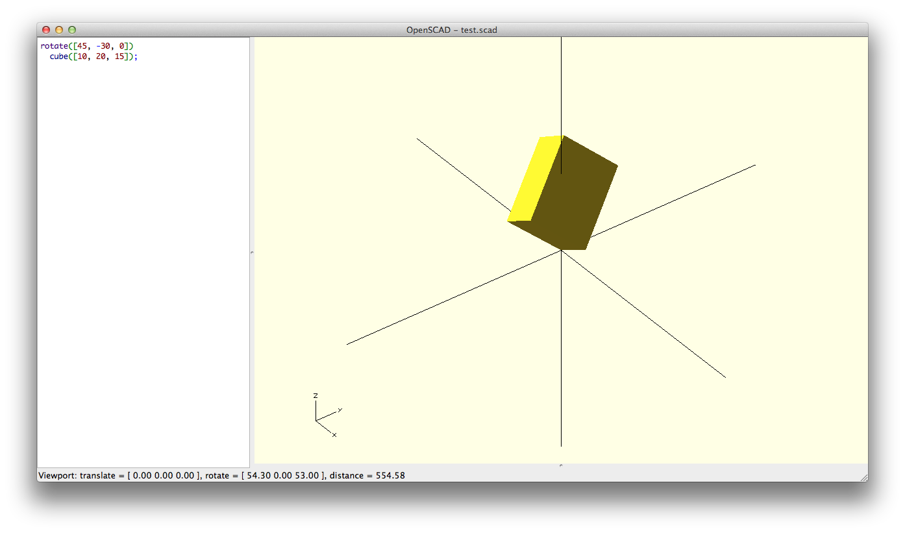This screenshot has height=533, width=905.
Task: Click the console splitter handle below viewport
Action: [x=560, y=465]
